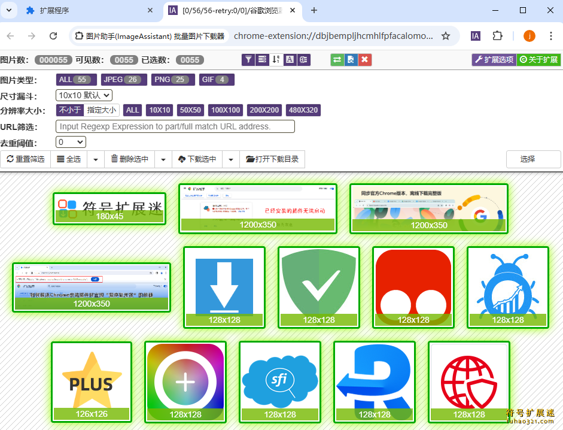Select the PLUS star 126x126 thumbnail

(92, 382)
